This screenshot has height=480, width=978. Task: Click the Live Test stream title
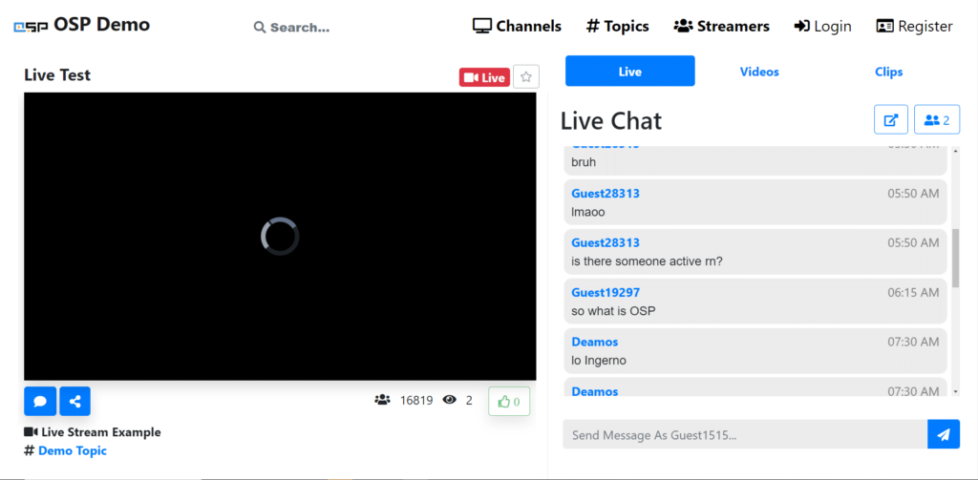tap(57, 74)
